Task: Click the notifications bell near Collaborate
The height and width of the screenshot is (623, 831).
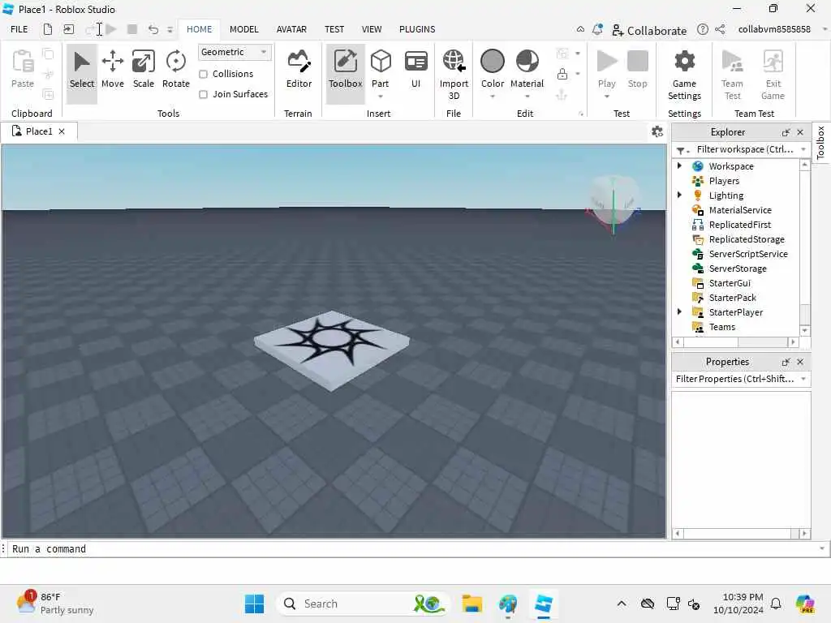Action: coord(597,30)
